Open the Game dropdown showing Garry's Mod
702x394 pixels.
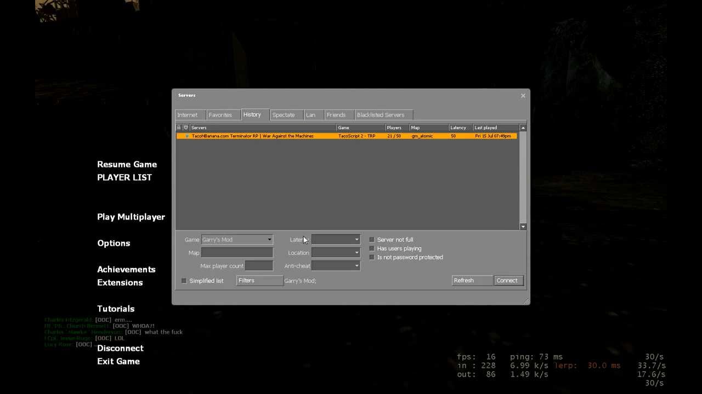pyautogui.click(x=237, y=240)
